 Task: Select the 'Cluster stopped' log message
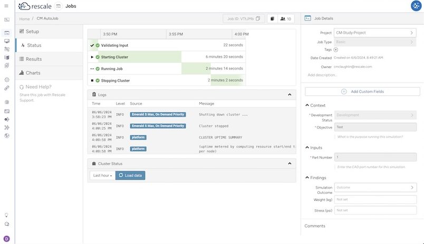tap(214, 126)
